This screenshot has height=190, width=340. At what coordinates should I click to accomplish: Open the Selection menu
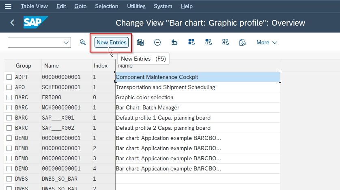click(x=107, y=6)
